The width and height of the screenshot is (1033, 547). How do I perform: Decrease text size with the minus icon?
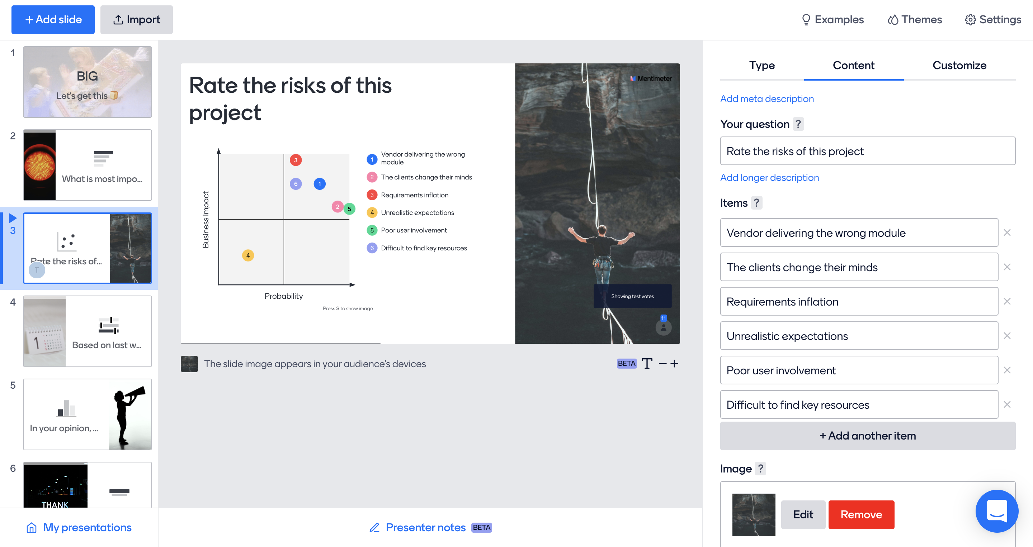pos(662,364)
